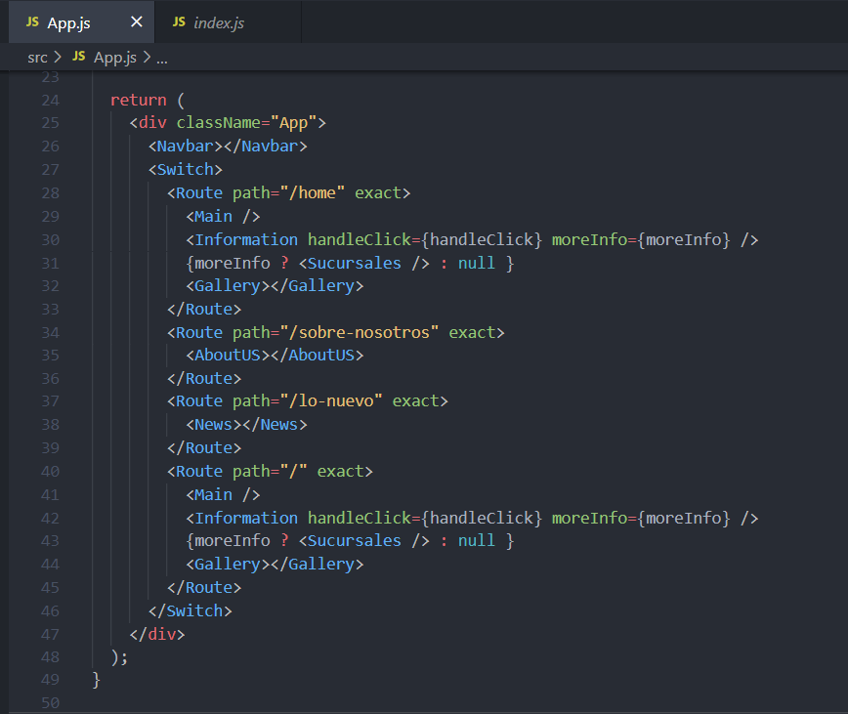Image resolution: width=848 pixels, height=714 pixels.
Task: Close the App.js tab
Action: coord(137,21)
